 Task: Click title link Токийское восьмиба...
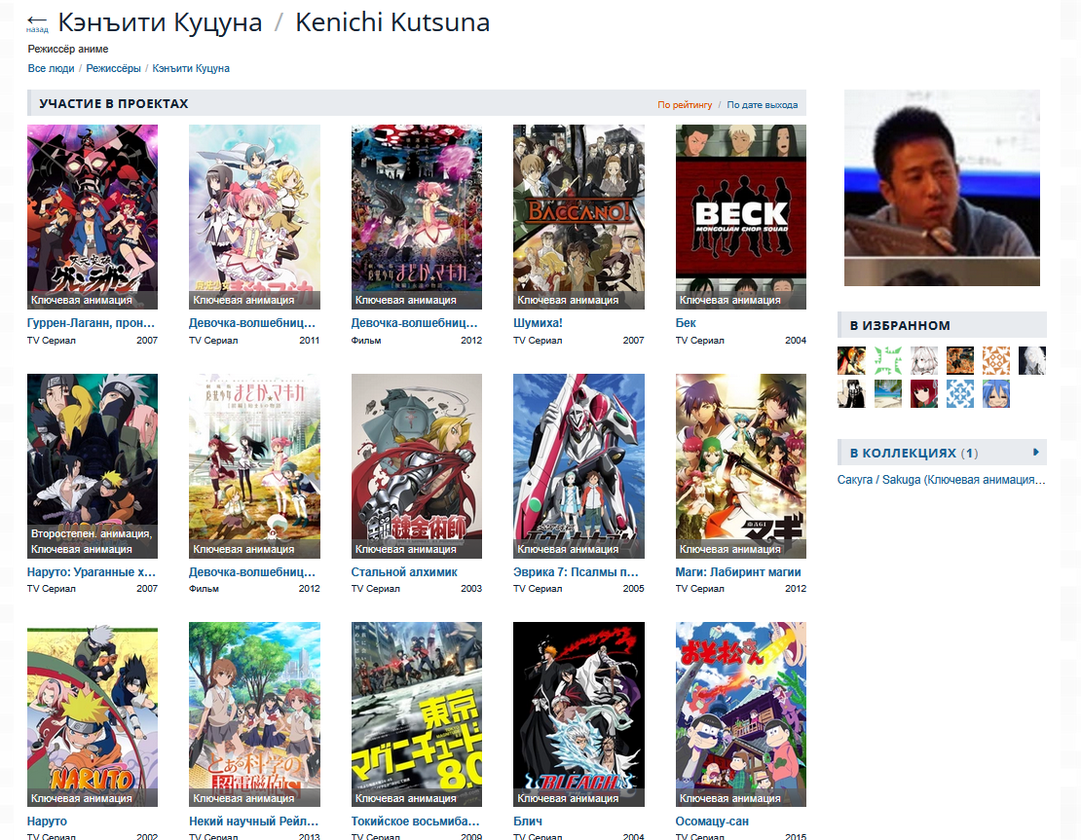(415, 822)
